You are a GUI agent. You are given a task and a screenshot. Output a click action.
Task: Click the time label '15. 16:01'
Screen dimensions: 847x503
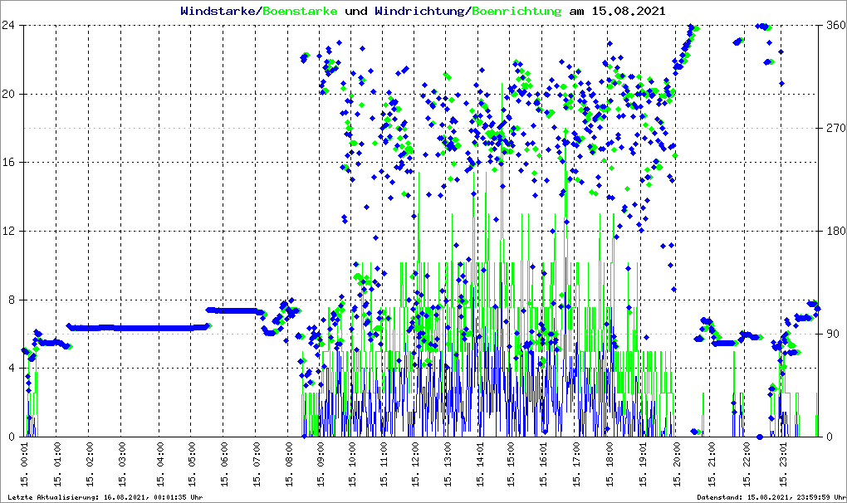click(543, 464)
